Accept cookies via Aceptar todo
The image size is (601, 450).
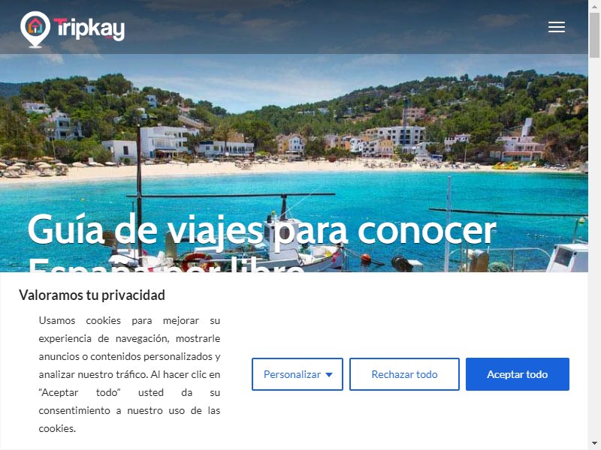[x=518, y=374]
